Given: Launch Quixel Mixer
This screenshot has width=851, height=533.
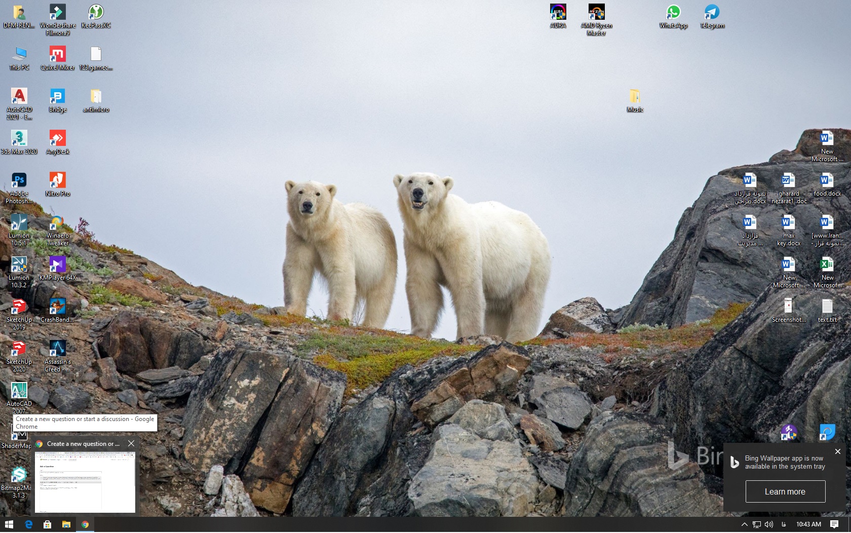Looking at the screenshot, I should [57, 54].
